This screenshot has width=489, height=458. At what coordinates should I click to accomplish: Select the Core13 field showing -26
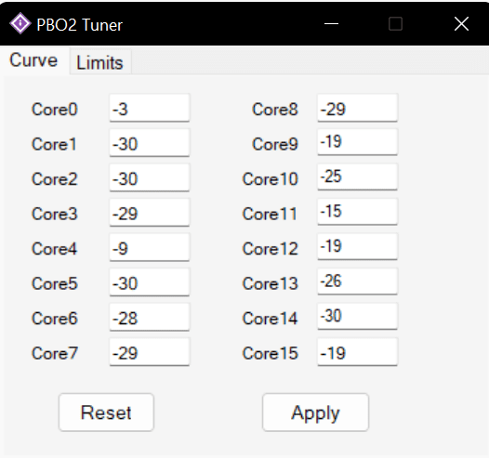[x=357, y=281]
